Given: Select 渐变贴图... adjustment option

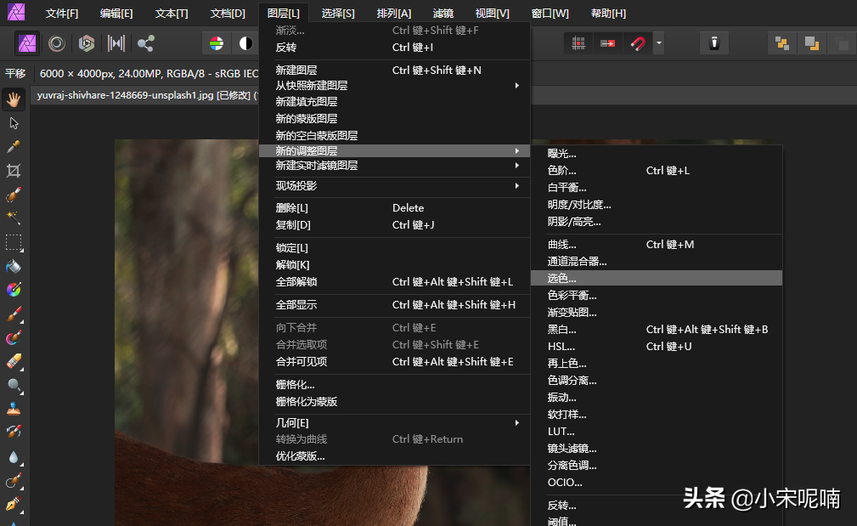Looking at the screenshot, I should tap(657, 312).
